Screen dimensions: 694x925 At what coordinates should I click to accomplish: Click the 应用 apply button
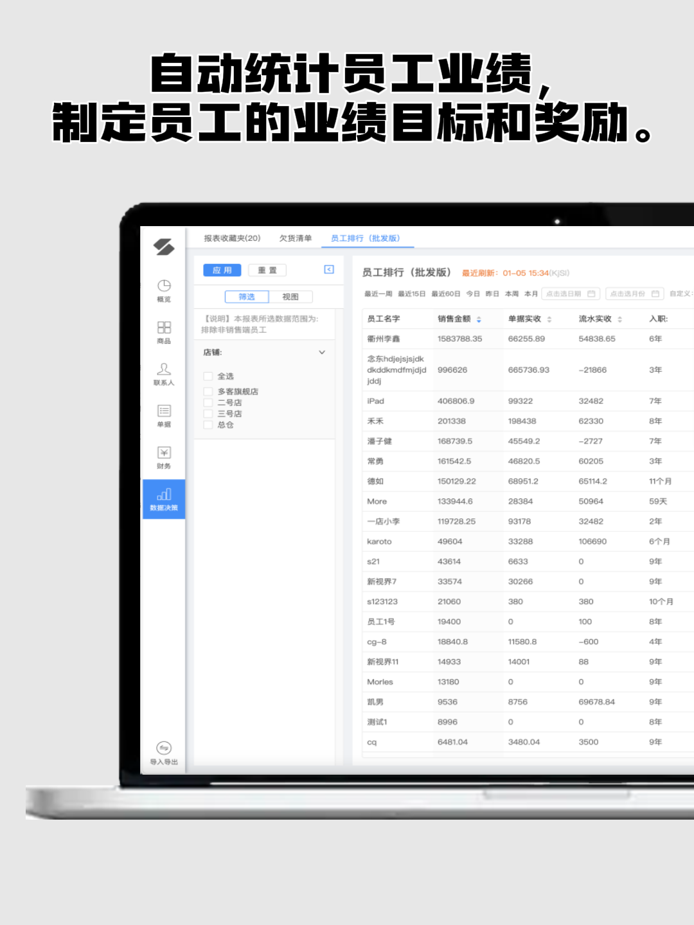click(x=222, y=270)
